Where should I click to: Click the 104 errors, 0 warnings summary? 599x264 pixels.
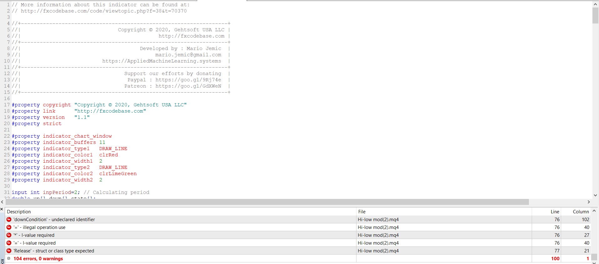tap(38, 259)
